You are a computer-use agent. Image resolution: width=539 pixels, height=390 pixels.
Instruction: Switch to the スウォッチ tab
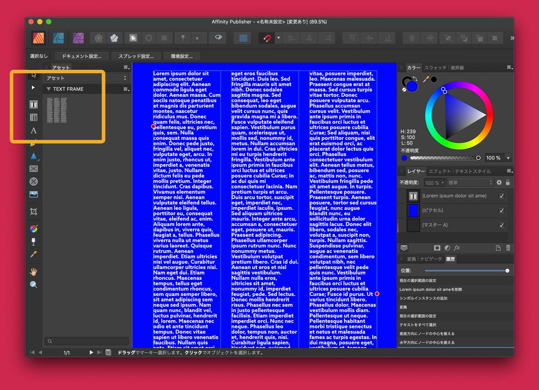[435, 68]
